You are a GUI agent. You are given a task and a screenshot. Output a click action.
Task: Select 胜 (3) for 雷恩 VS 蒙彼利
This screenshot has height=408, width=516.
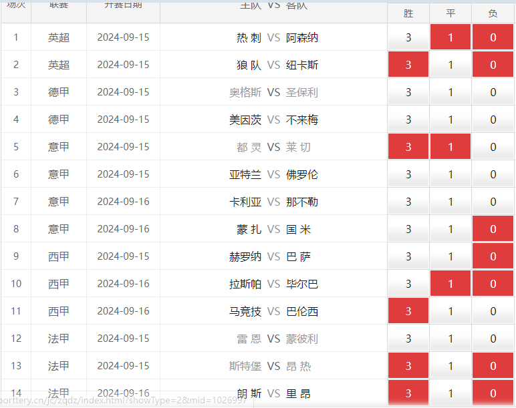point(408,339)
